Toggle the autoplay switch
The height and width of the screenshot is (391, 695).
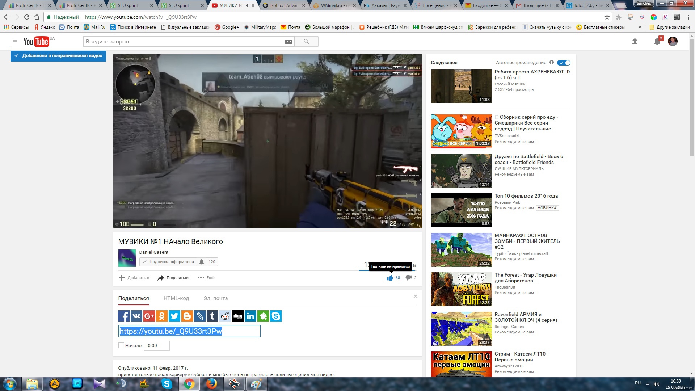564,63
